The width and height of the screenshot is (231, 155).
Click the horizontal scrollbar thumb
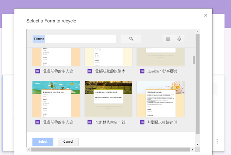pos(110,150)
